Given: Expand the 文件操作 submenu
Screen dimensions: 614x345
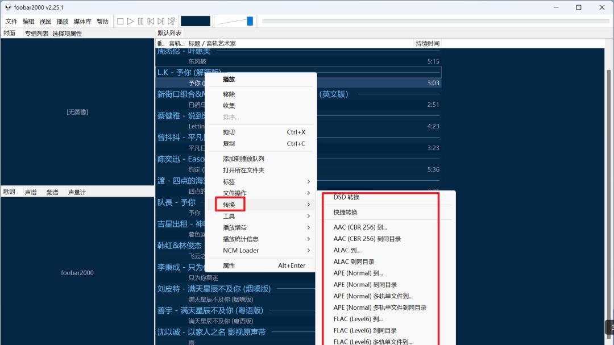Looking at the screenshot, I should coord(261,193).
